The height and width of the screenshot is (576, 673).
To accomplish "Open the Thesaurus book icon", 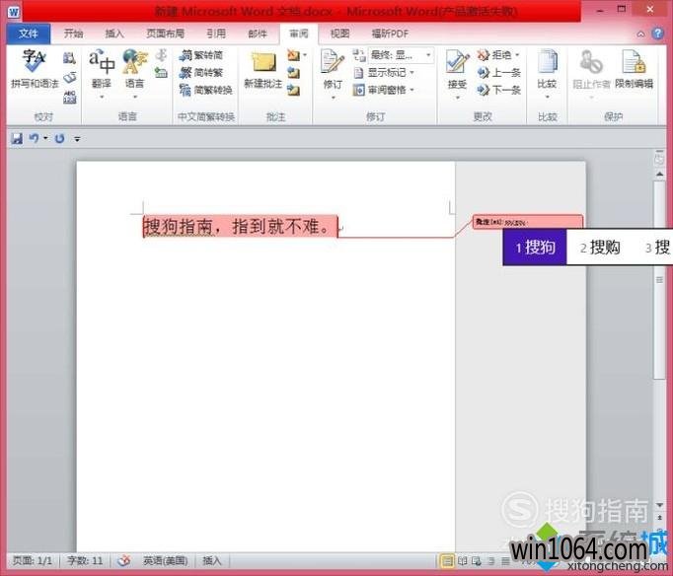I will (69, 78).
